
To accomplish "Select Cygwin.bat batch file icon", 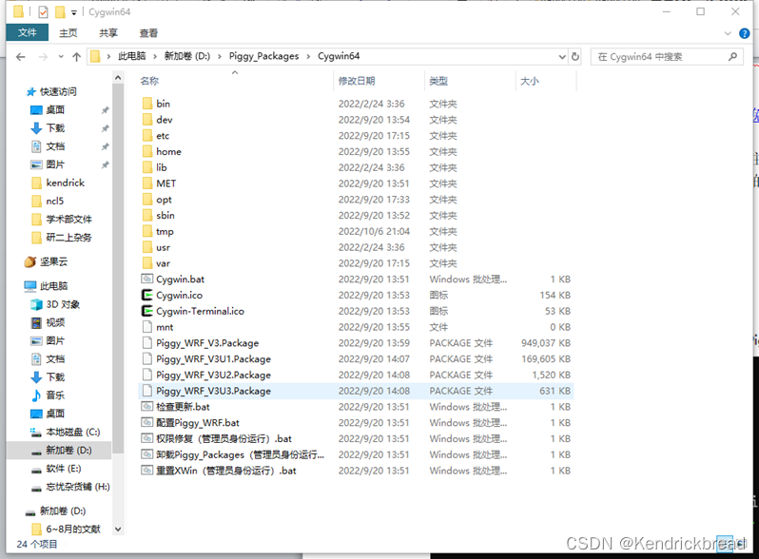I will click(x=147, y=279).
